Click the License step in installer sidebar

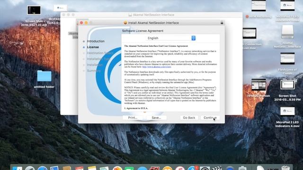tap(93, 47)
